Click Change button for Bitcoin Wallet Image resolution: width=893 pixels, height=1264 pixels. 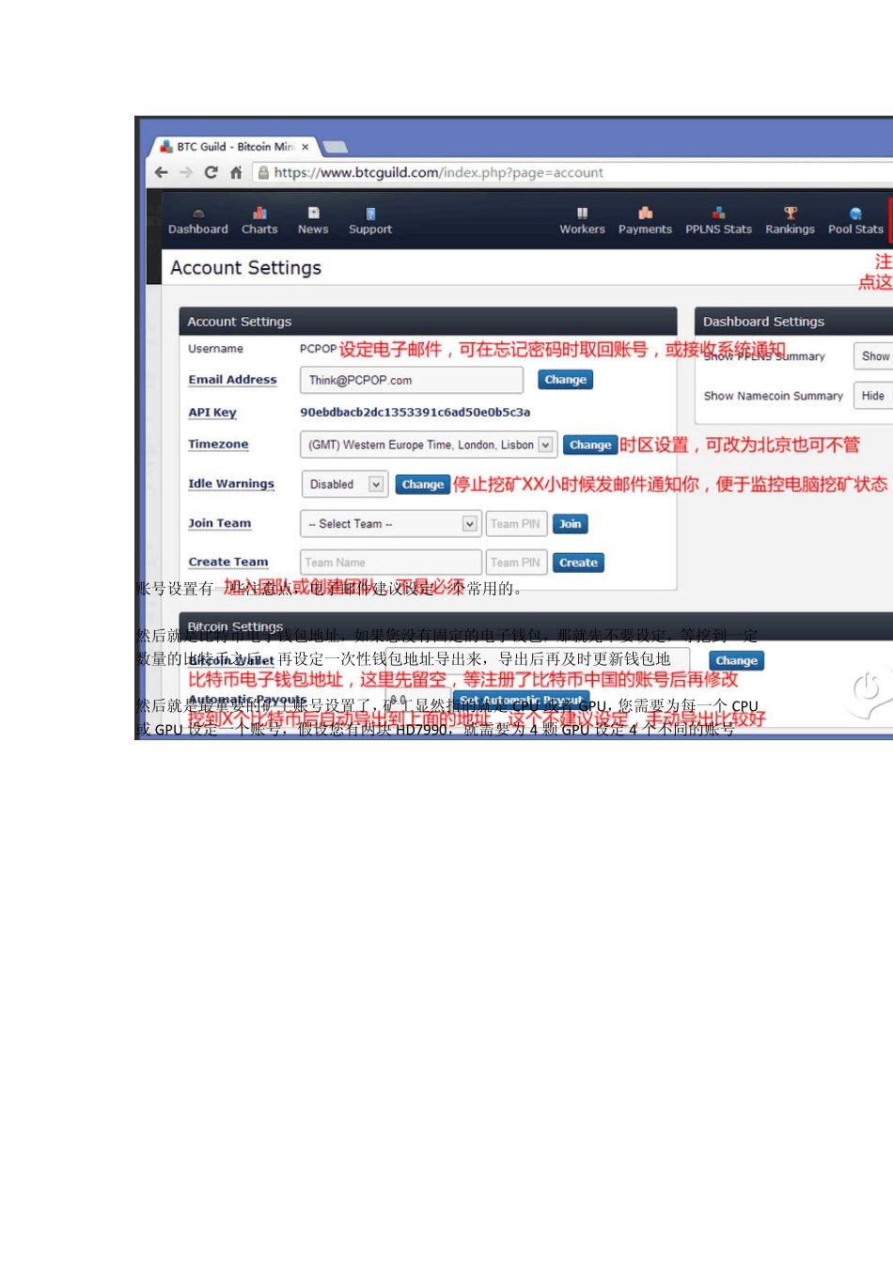click(x=736, y=661)
